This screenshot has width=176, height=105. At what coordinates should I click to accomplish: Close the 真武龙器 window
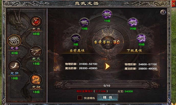(x=174, y=4)
